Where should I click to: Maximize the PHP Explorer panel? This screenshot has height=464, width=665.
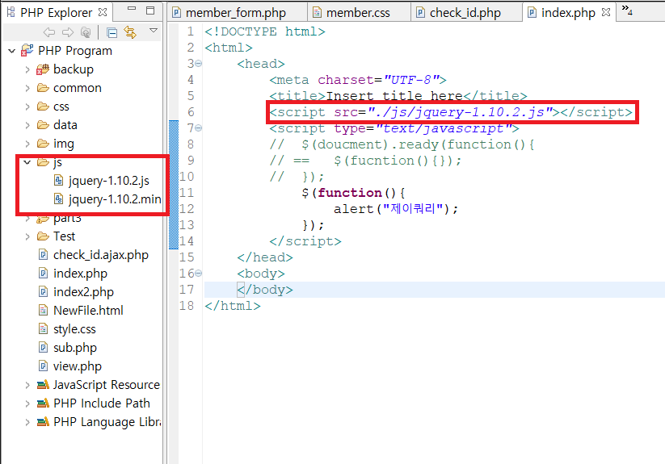[150, 10]
